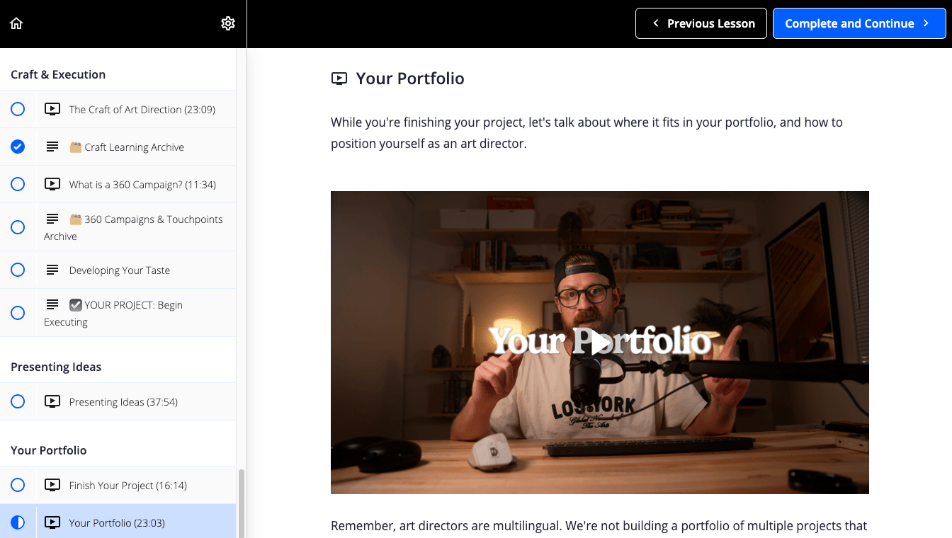Click the video icon beside Your Portfolio heading
The width and height of the screenshot is (952, 538).
339,79
